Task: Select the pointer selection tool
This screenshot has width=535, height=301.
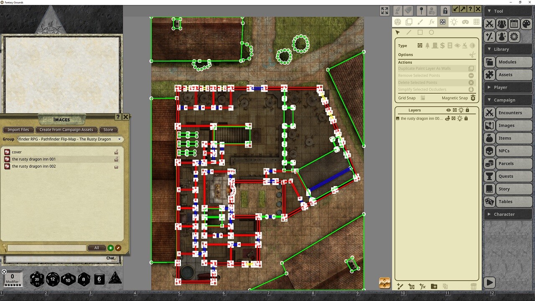Action: tap(398, 32)
